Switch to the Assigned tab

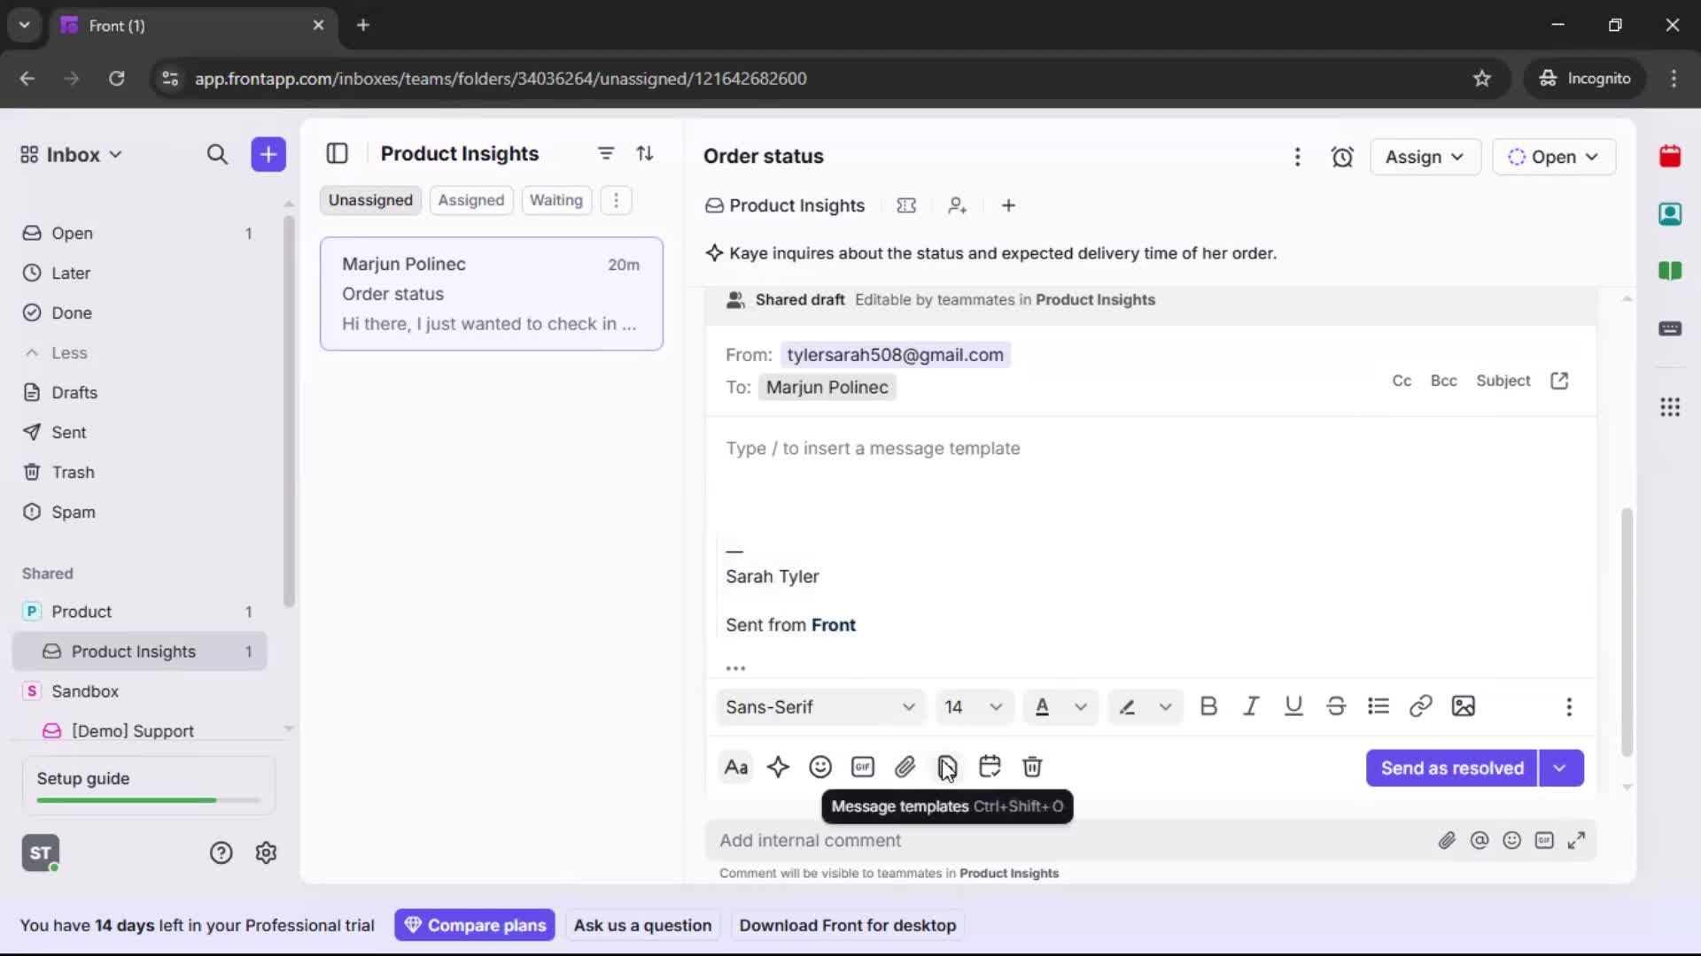coord(471,200)
